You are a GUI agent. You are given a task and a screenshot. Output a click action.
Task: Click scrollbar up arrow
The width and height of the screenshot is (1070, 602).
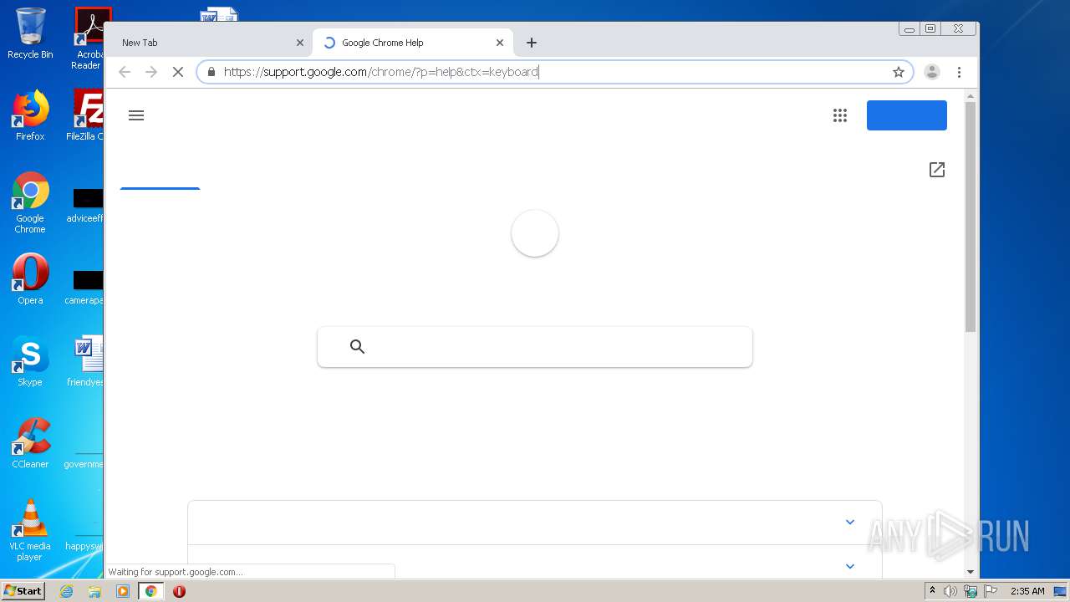click(971, 95)
